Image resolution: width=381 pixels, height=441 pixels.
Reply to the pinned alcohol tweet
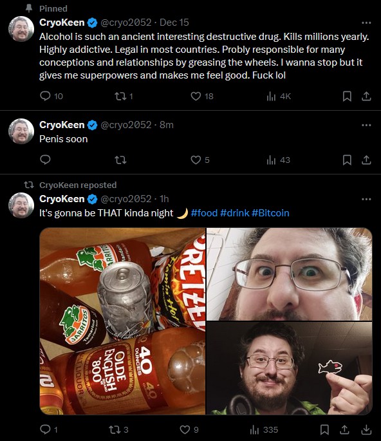click(x=45, y=96)
